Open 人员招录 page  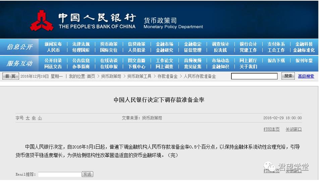(x=137, y=50)
